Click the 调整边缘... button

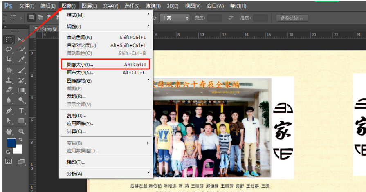[292, 18]
